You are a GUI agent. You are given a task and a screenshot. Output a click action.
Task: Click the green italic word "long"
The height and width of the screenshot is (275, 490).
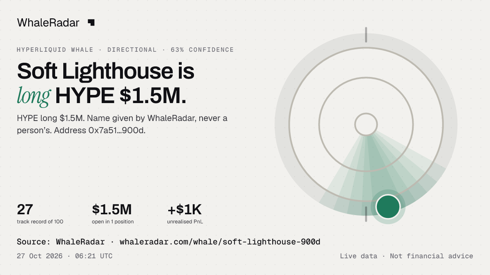(34, 95)
